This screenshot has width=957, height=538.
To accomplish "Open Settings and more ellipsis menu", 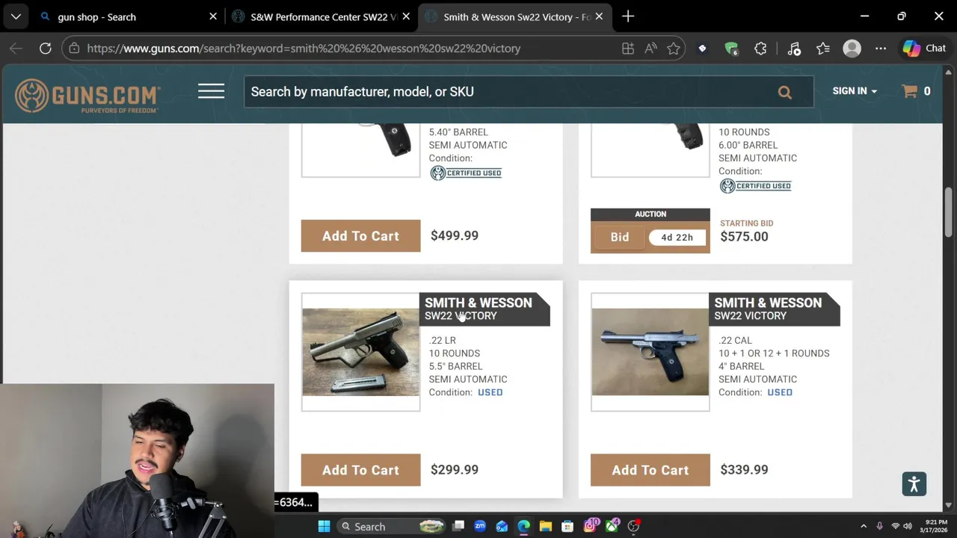I will [x=881, y=49].
